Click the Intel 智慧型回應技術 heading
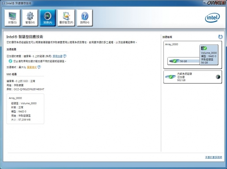The image size is (227, 169). pos(25,37)
